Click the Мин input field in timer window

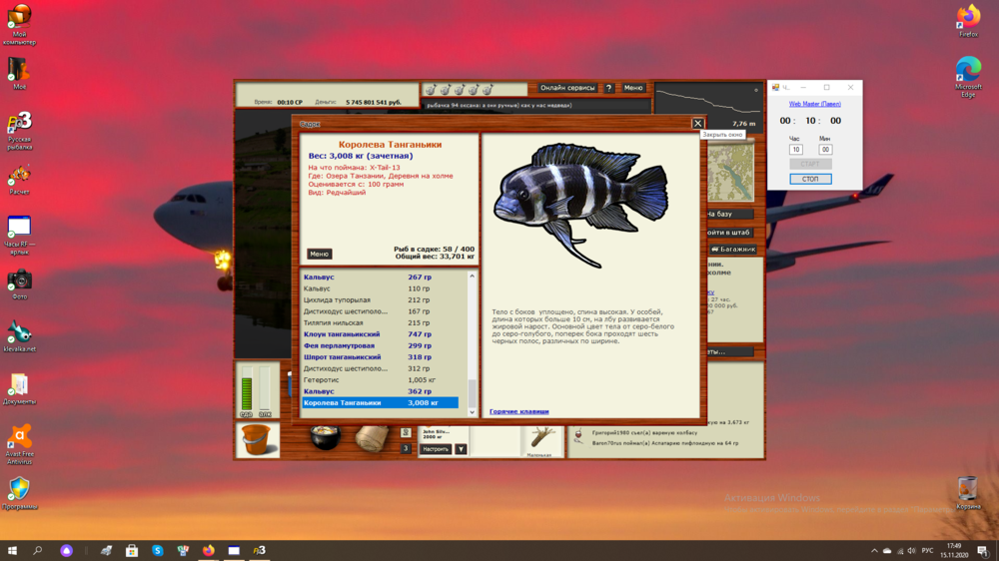[825, 150]
